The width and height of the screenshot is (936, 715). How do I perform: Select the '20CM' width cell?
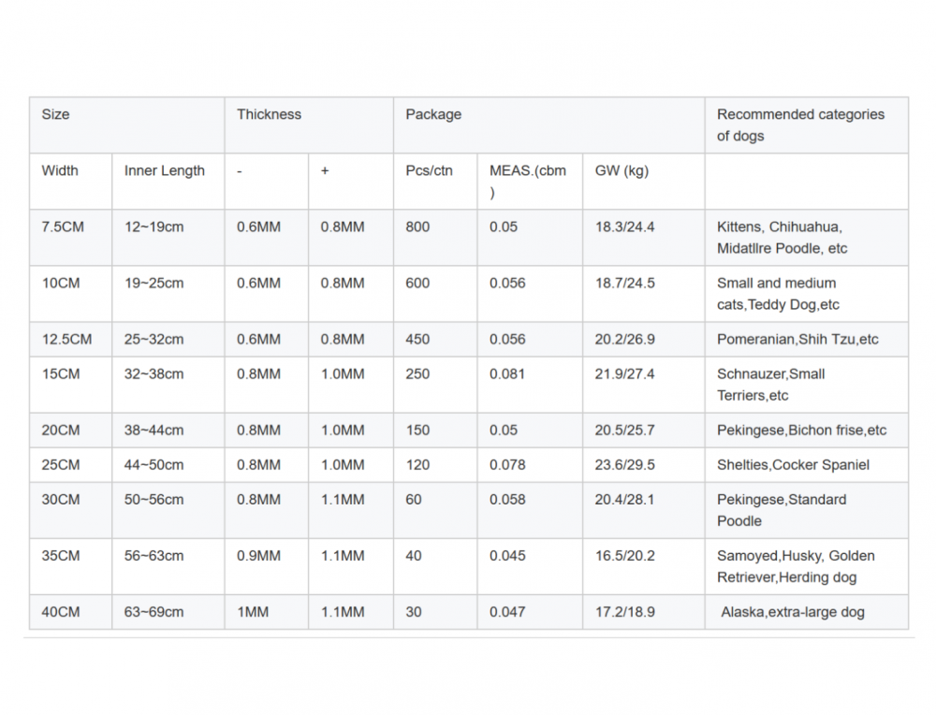point(70,430)
